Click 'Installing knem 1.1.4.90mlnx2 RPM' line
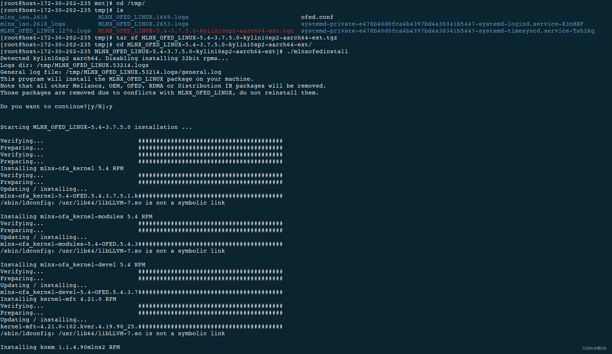Image resolution: width=612 pixels, height=354 pixels. (x=60, y=347)
